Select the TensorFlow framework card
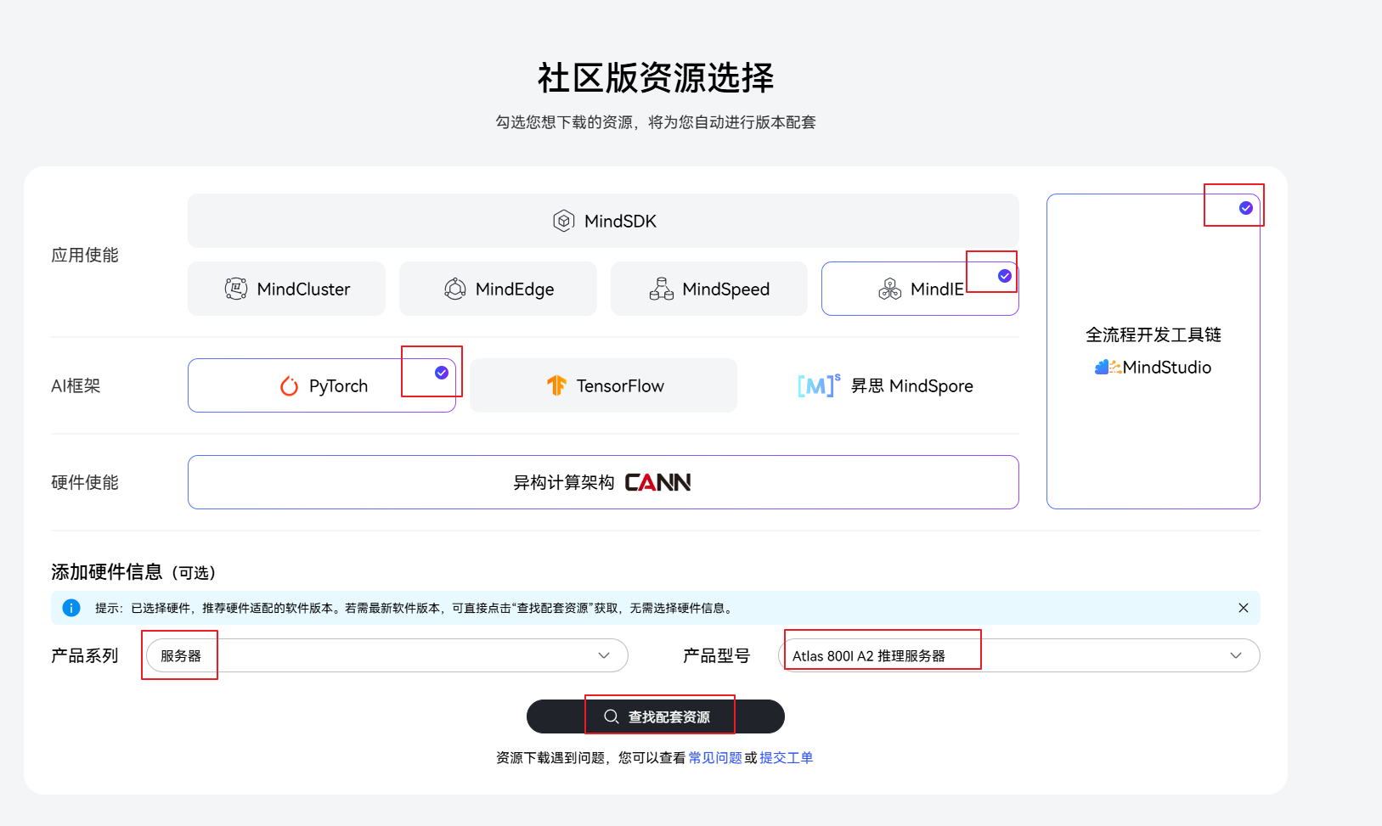This screenshot has width=1382, height=826. point(603,385)
